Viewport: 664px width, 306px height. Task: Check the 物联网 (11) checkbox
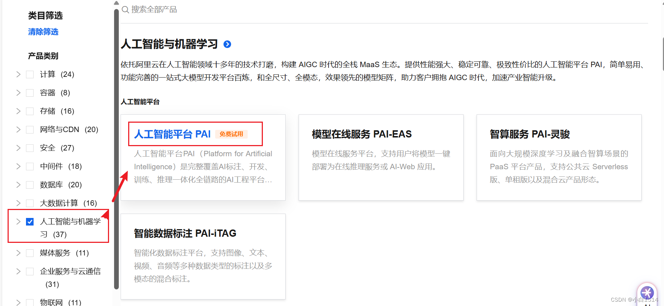point(30,302)
